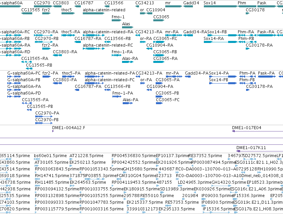Open the CG13565-RB transcript label

pos(39,65)
